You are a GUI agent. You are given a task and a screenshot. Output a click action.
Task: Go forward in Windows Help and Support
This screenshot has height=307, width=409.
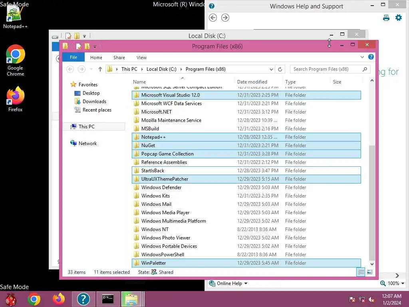coord(225,18)
